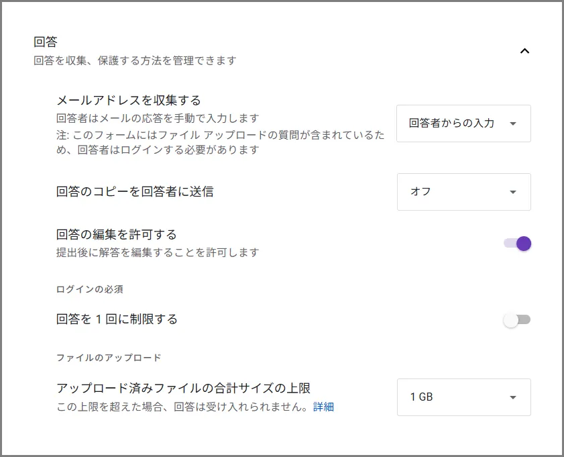Click the ログインの必須 subheading
The height and width of the screenshot is (457, 564).
coord(89,290)
